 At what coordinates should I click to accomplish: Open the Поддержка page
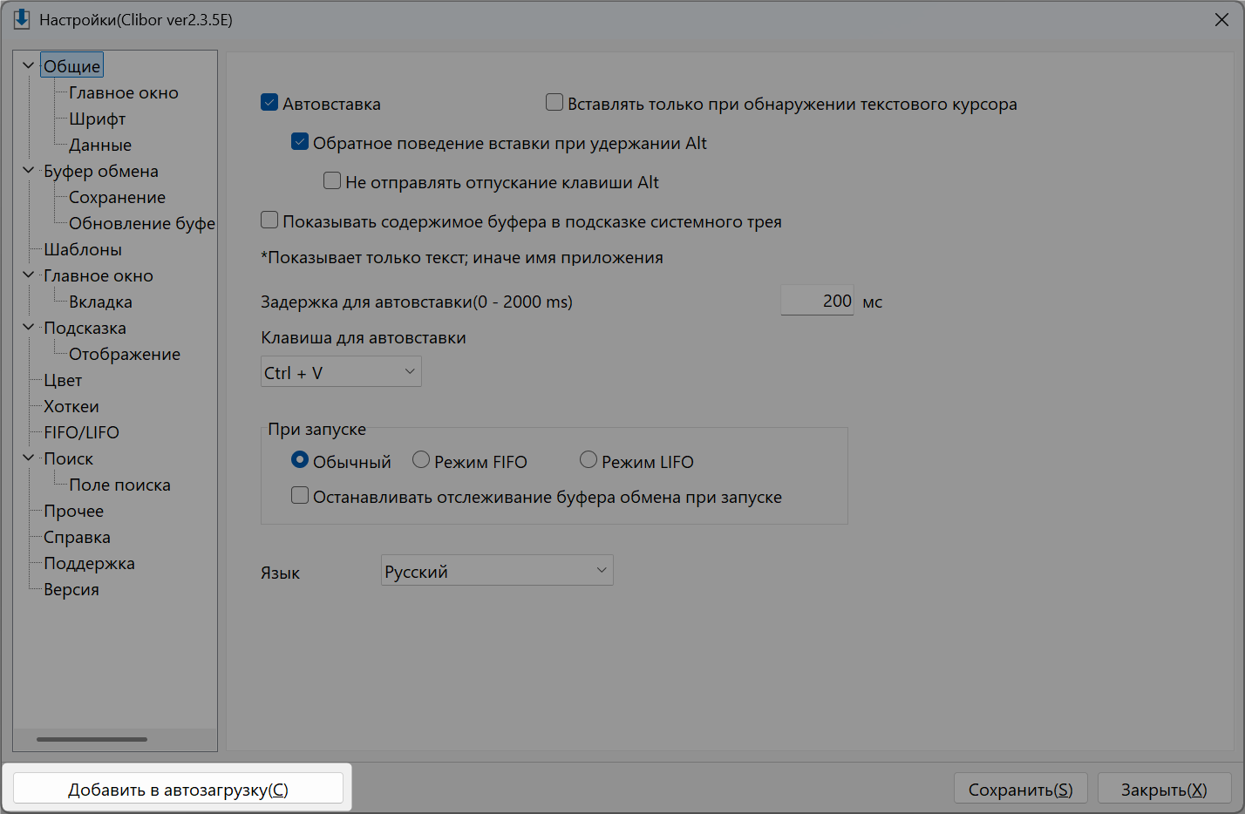pos(90,563)
